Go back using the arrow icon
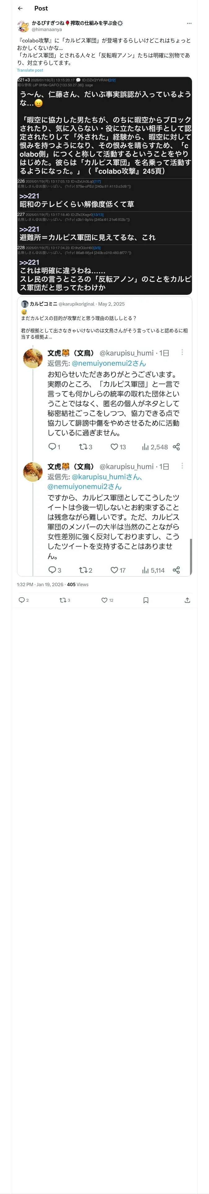The image size is (209, 1194). pyautogui.click(x=20, y=8)
